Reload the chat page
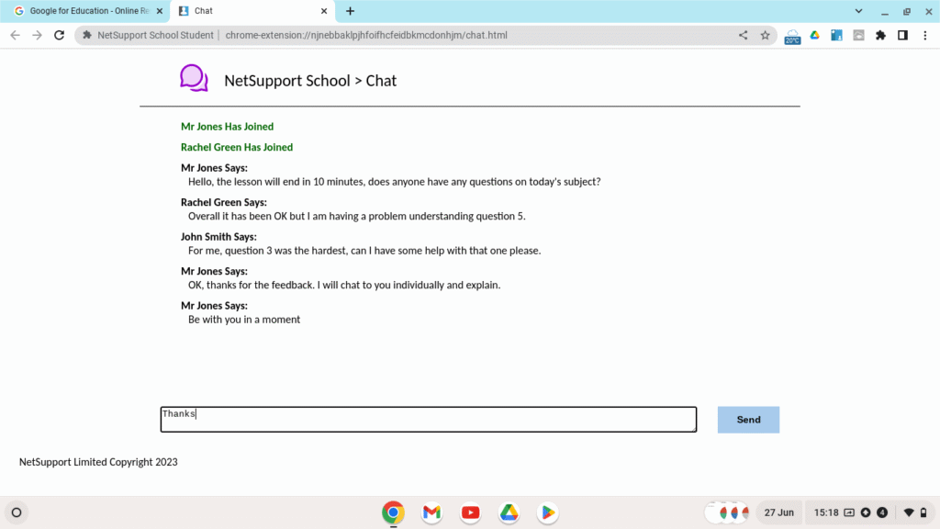The width and height of the screenshot is (940, 529). (59, 36)
